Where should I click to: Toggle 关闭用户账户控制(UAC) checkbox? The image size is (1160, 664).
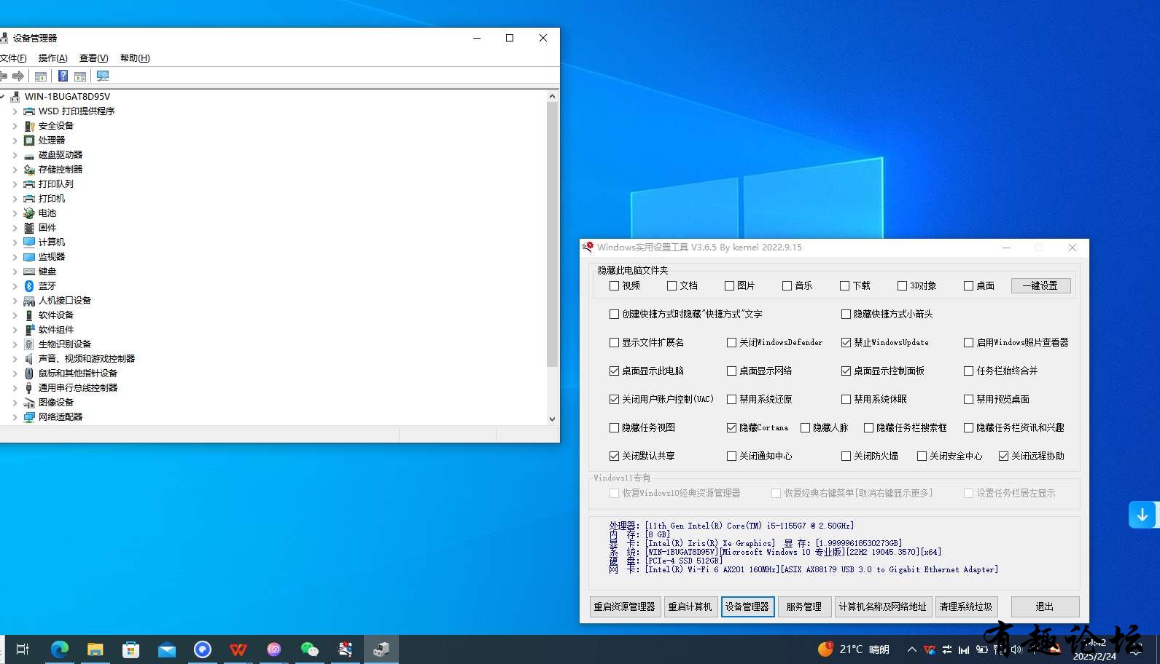(614, 399)
